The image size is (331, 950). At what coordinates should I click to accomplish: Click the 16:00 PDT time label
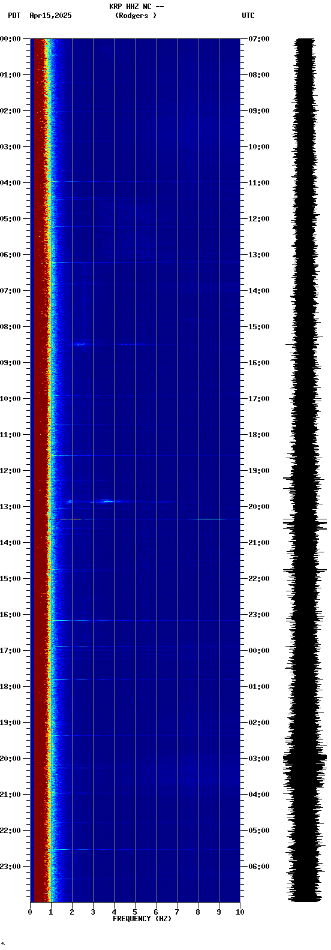[11, 615]
